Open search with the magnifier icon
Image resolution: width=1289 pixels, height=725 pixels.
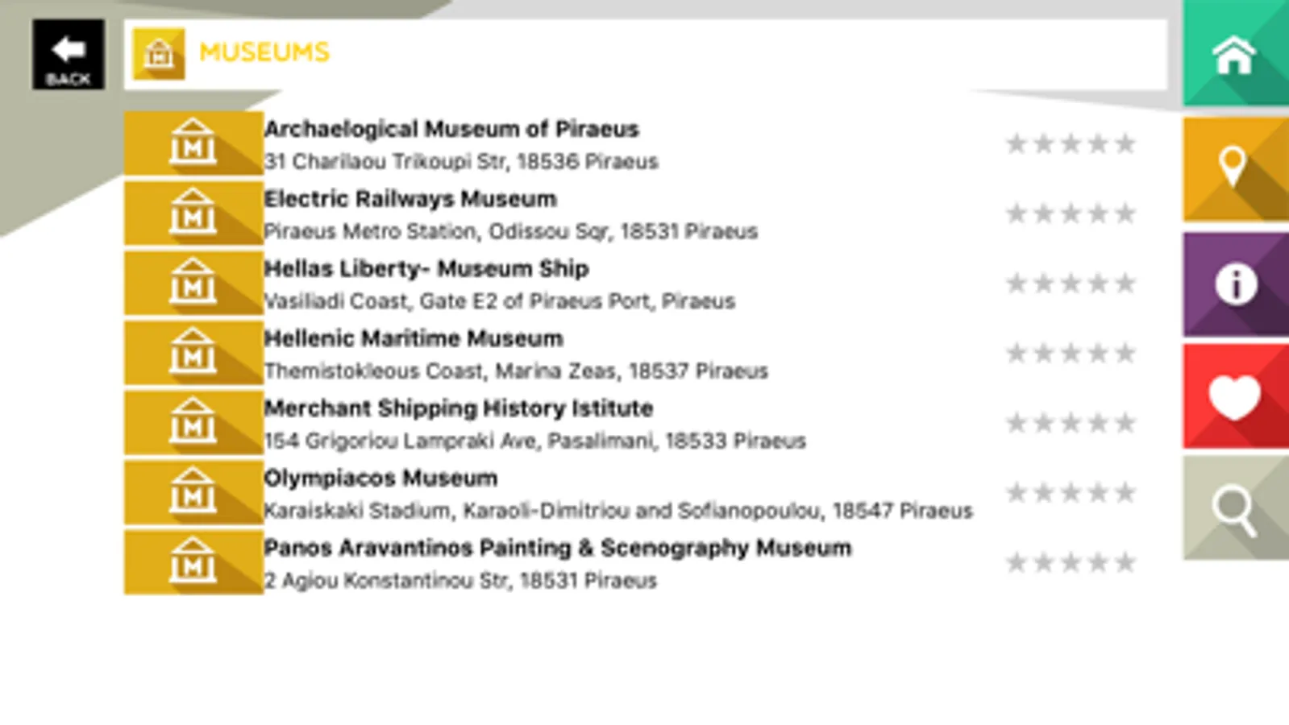click(1234, 509)
